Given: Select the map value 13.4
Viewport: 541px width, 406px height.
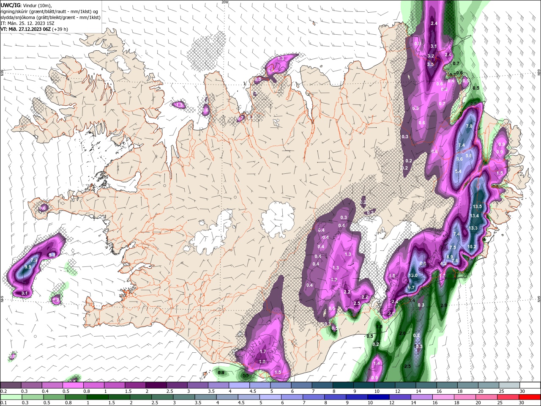Looking at the screenshot, I should [x=475, y=216].
